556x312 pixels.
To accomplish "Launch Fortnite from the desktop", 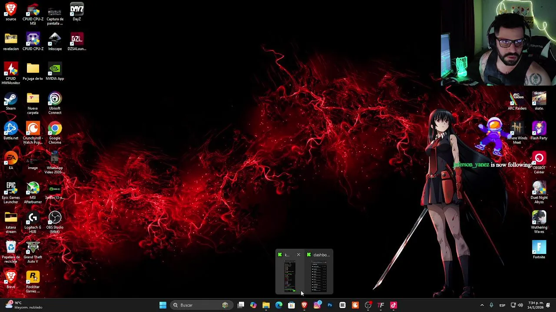I will coord(539,250).
